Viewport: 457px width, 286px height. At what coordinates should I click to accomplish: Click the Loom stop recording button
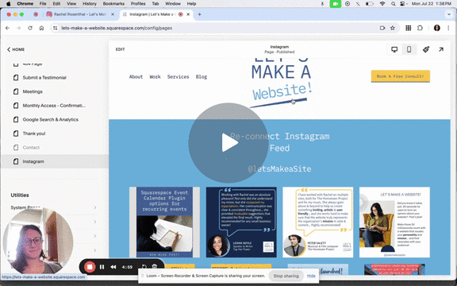click(90, 267)
